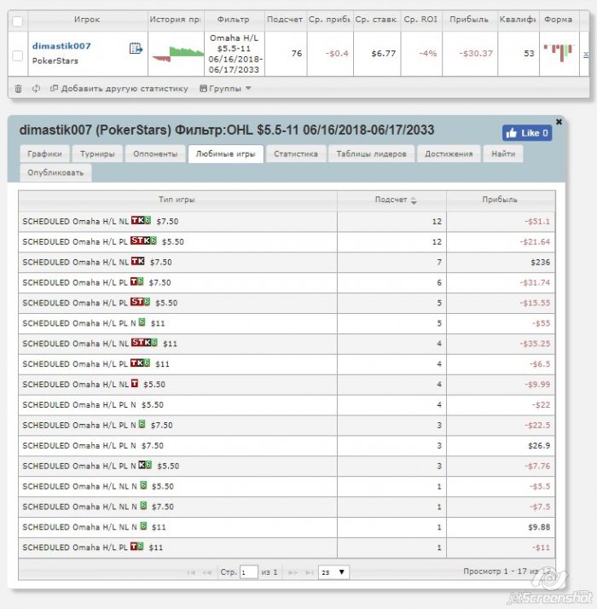This screenshot has height=609, width=597.
Task: Open the player notes icon beside dimastik007
Action: coord(135,49)
